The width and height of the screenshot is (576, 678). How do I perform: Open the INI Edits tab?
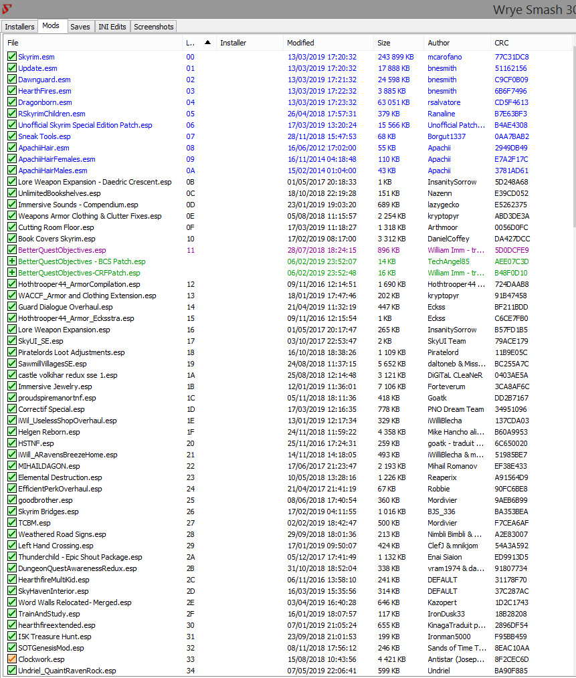pyautogui.click(x=112, y=26)
